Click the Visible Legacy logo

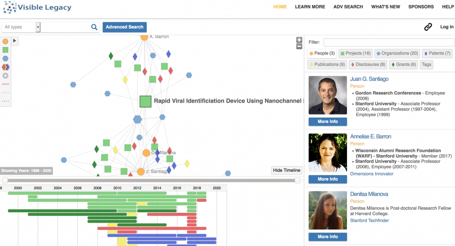(37, 7)
